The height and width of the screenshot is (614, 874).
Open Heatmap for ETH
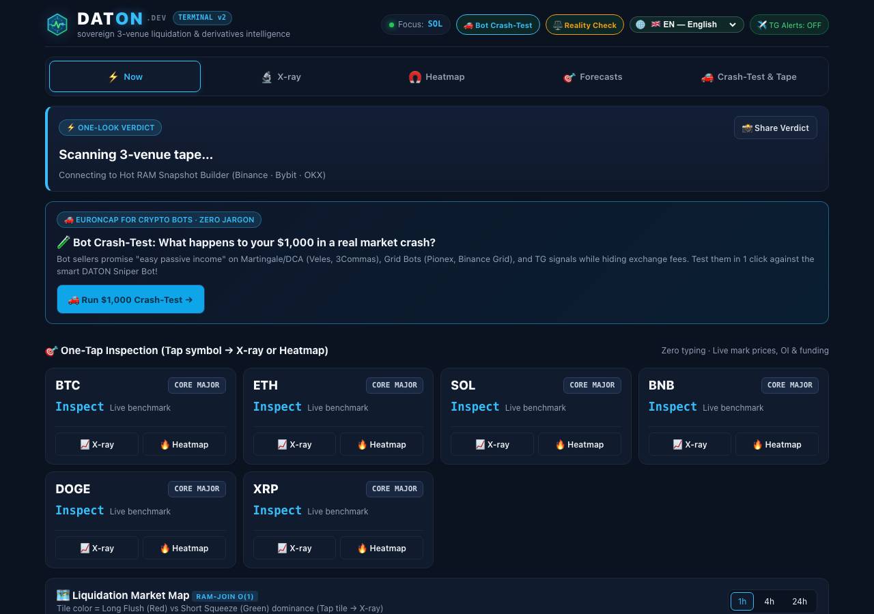382,444
